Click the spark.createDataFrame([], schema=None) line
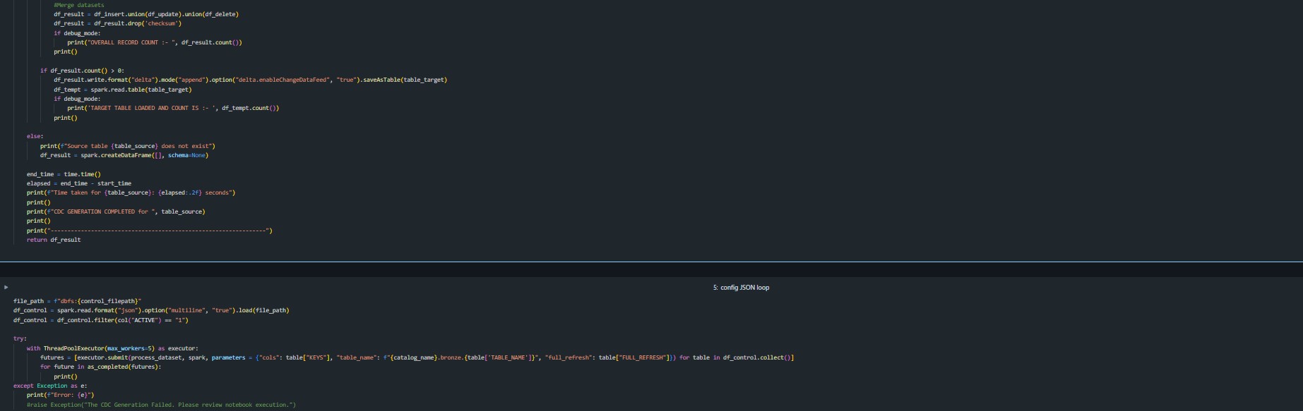 tap(124, 155)
